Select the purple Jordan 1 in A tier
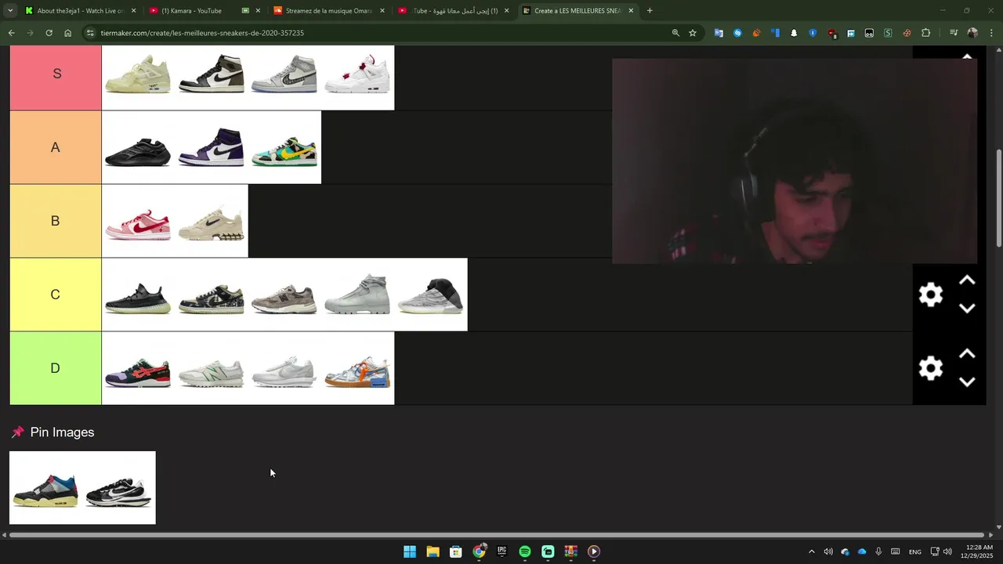The image size is (1003, 564). (212, 147)
